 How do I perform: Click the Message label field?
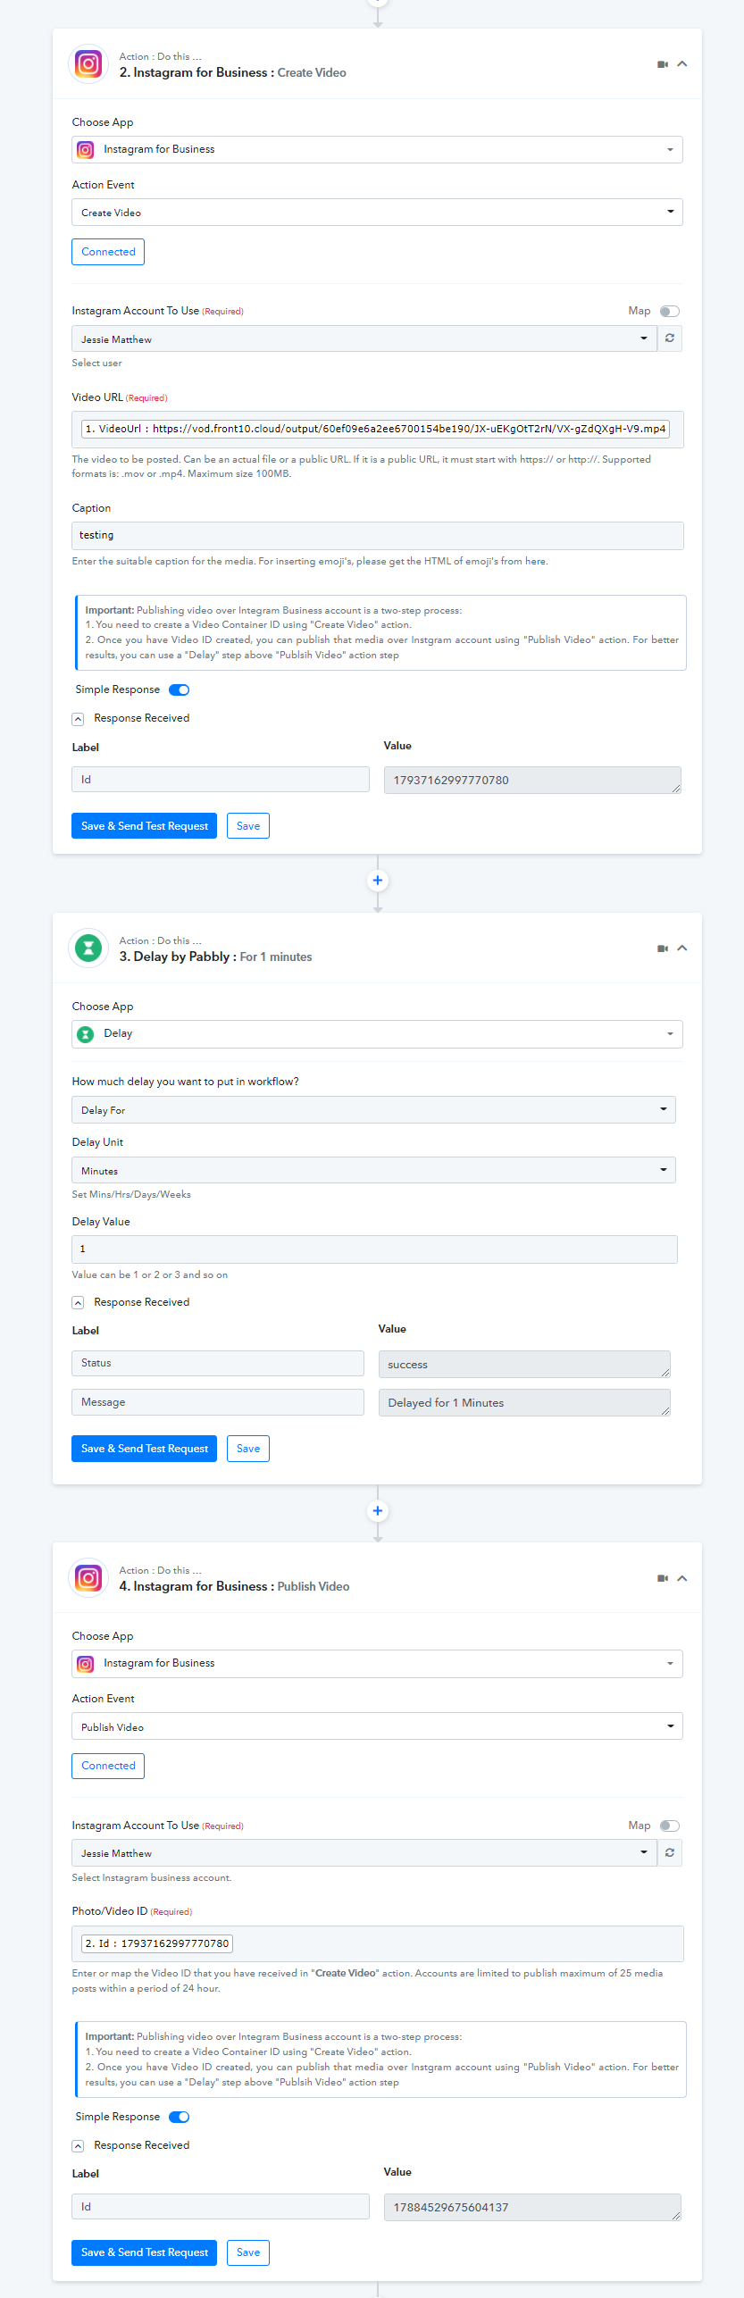pos(218,1402)
